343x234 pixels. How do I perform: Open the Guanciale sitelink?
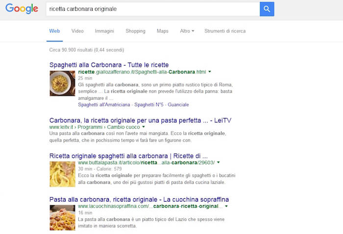tap(178, 105)
